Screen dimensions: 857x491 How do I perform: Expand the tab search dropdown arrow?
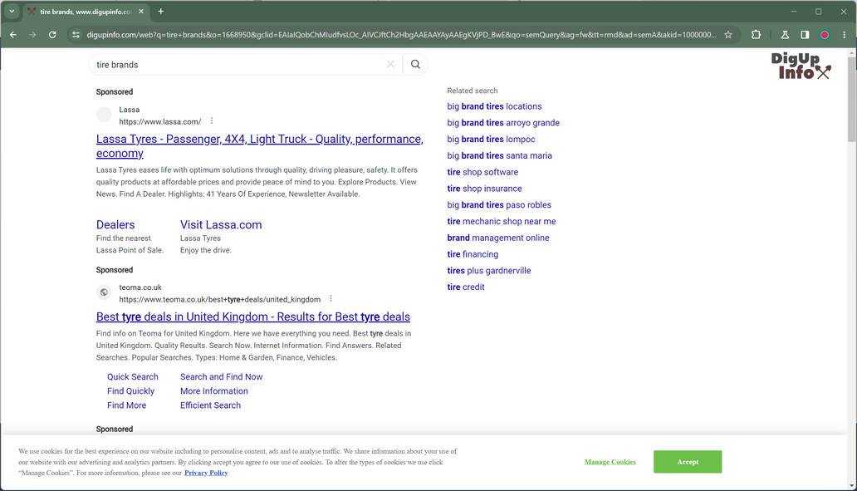click(x=12, y=12)
